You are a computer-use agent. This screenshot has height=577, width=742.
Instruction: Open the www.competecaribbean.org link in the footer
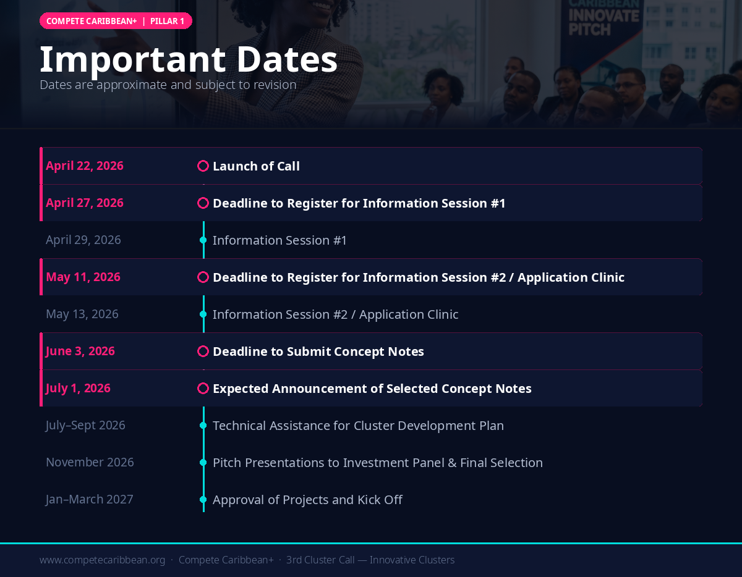point(102,560)
